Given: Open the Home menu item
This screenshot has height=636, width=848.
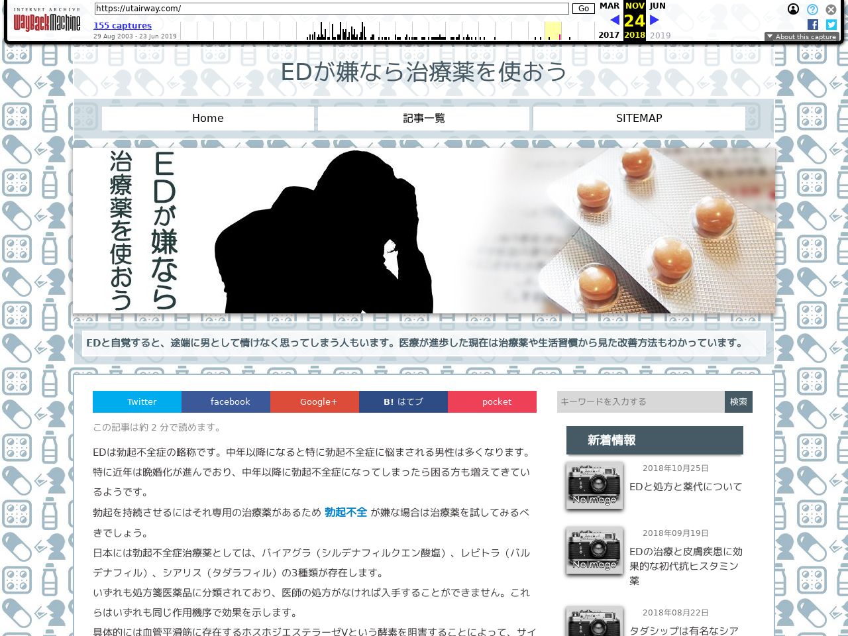Looking at the screenshot, I should (x=208, y=118).
